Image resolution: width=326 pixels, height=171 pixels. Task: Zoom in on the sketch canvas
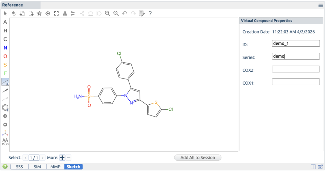pyautogui.click(x=108, y=14)
